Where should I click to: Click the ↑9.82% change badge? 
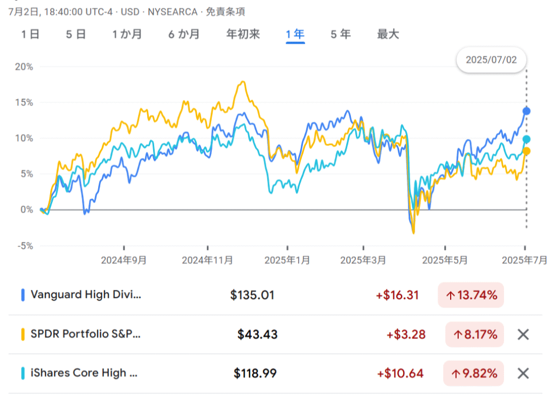473,373
